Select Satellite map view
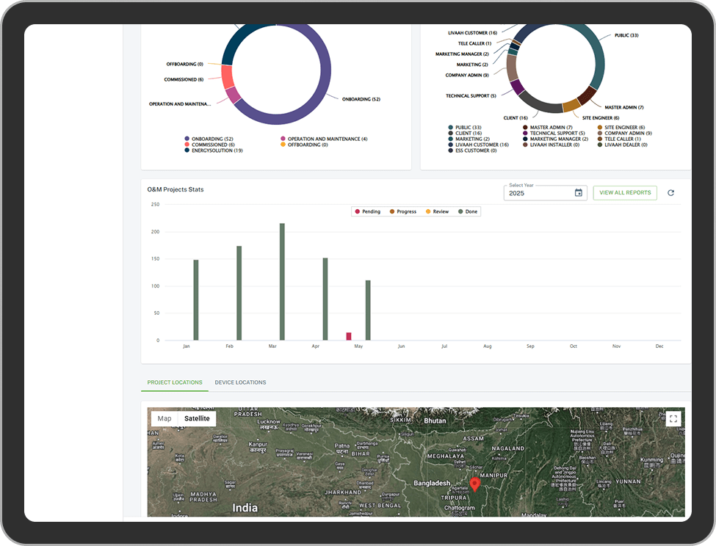This screenshot has width=716, height=546. click(197, 418)
